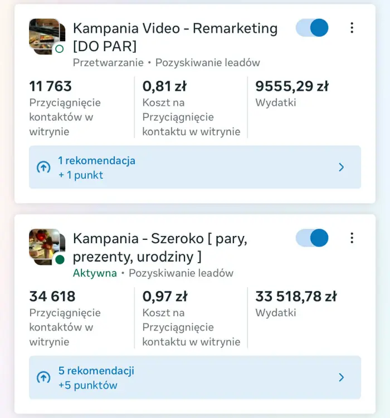Toggle off Kampania Video Remarketing campaign
This screenshot has width=390, height=418.
312,28
